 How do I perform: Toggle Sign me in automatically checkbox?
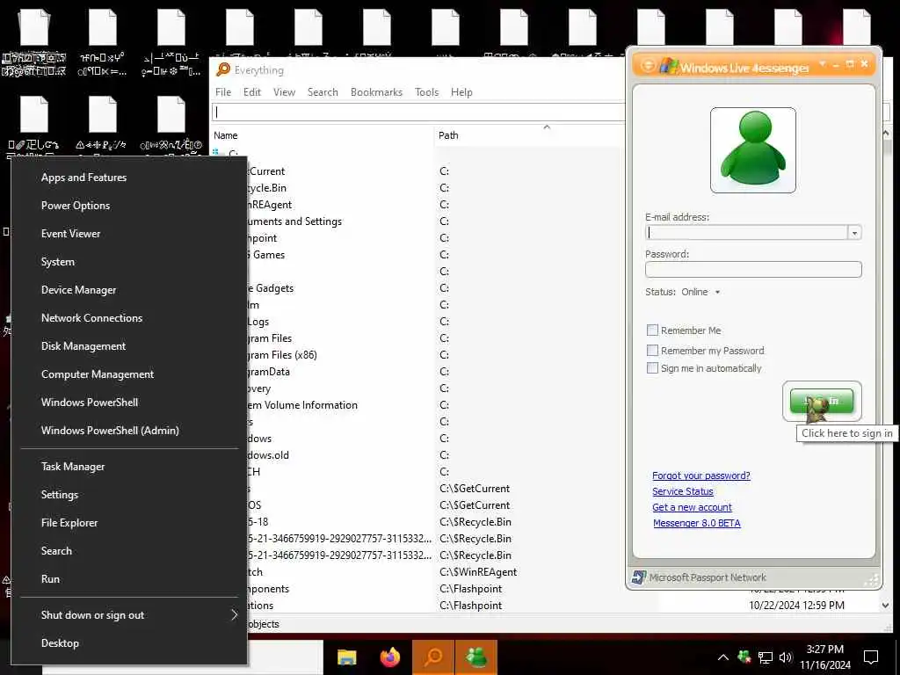(652, 368)
